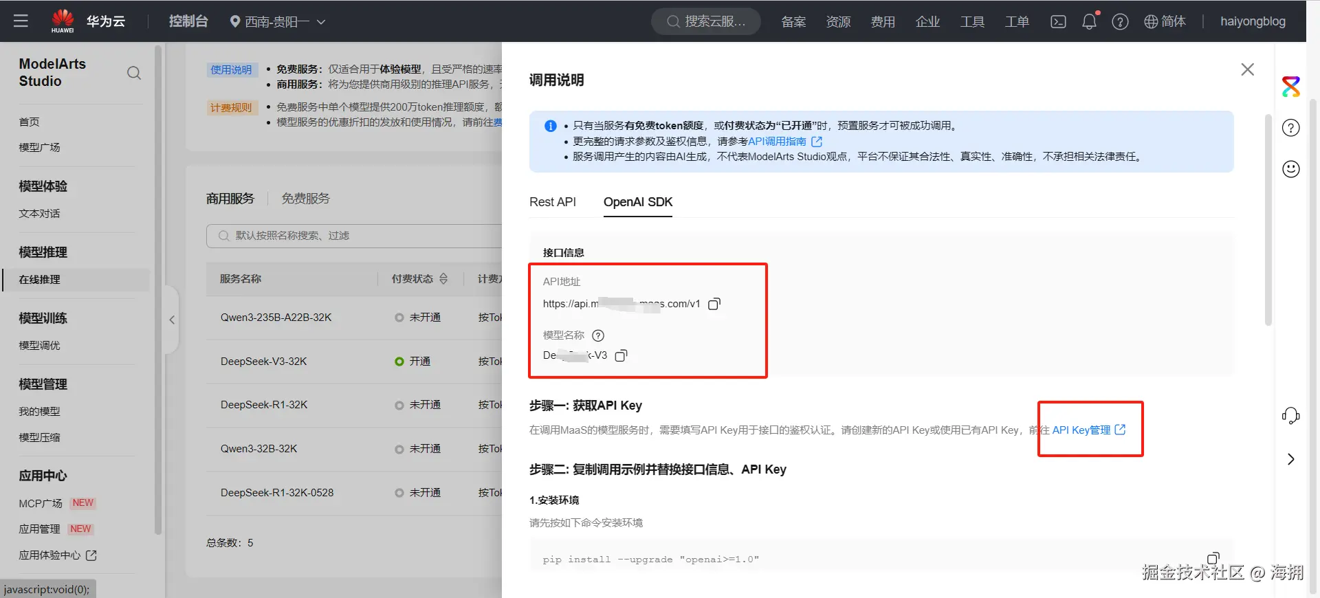
Task: Open 模型调优 in the sidebar
Action: [x=40, y=345]
